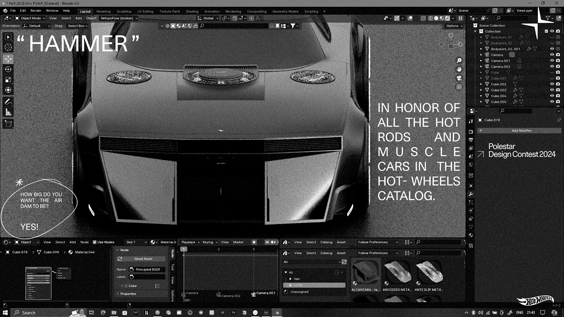Open the File menu
Screen dimensions: 564x317
click(x=13, y=11)
